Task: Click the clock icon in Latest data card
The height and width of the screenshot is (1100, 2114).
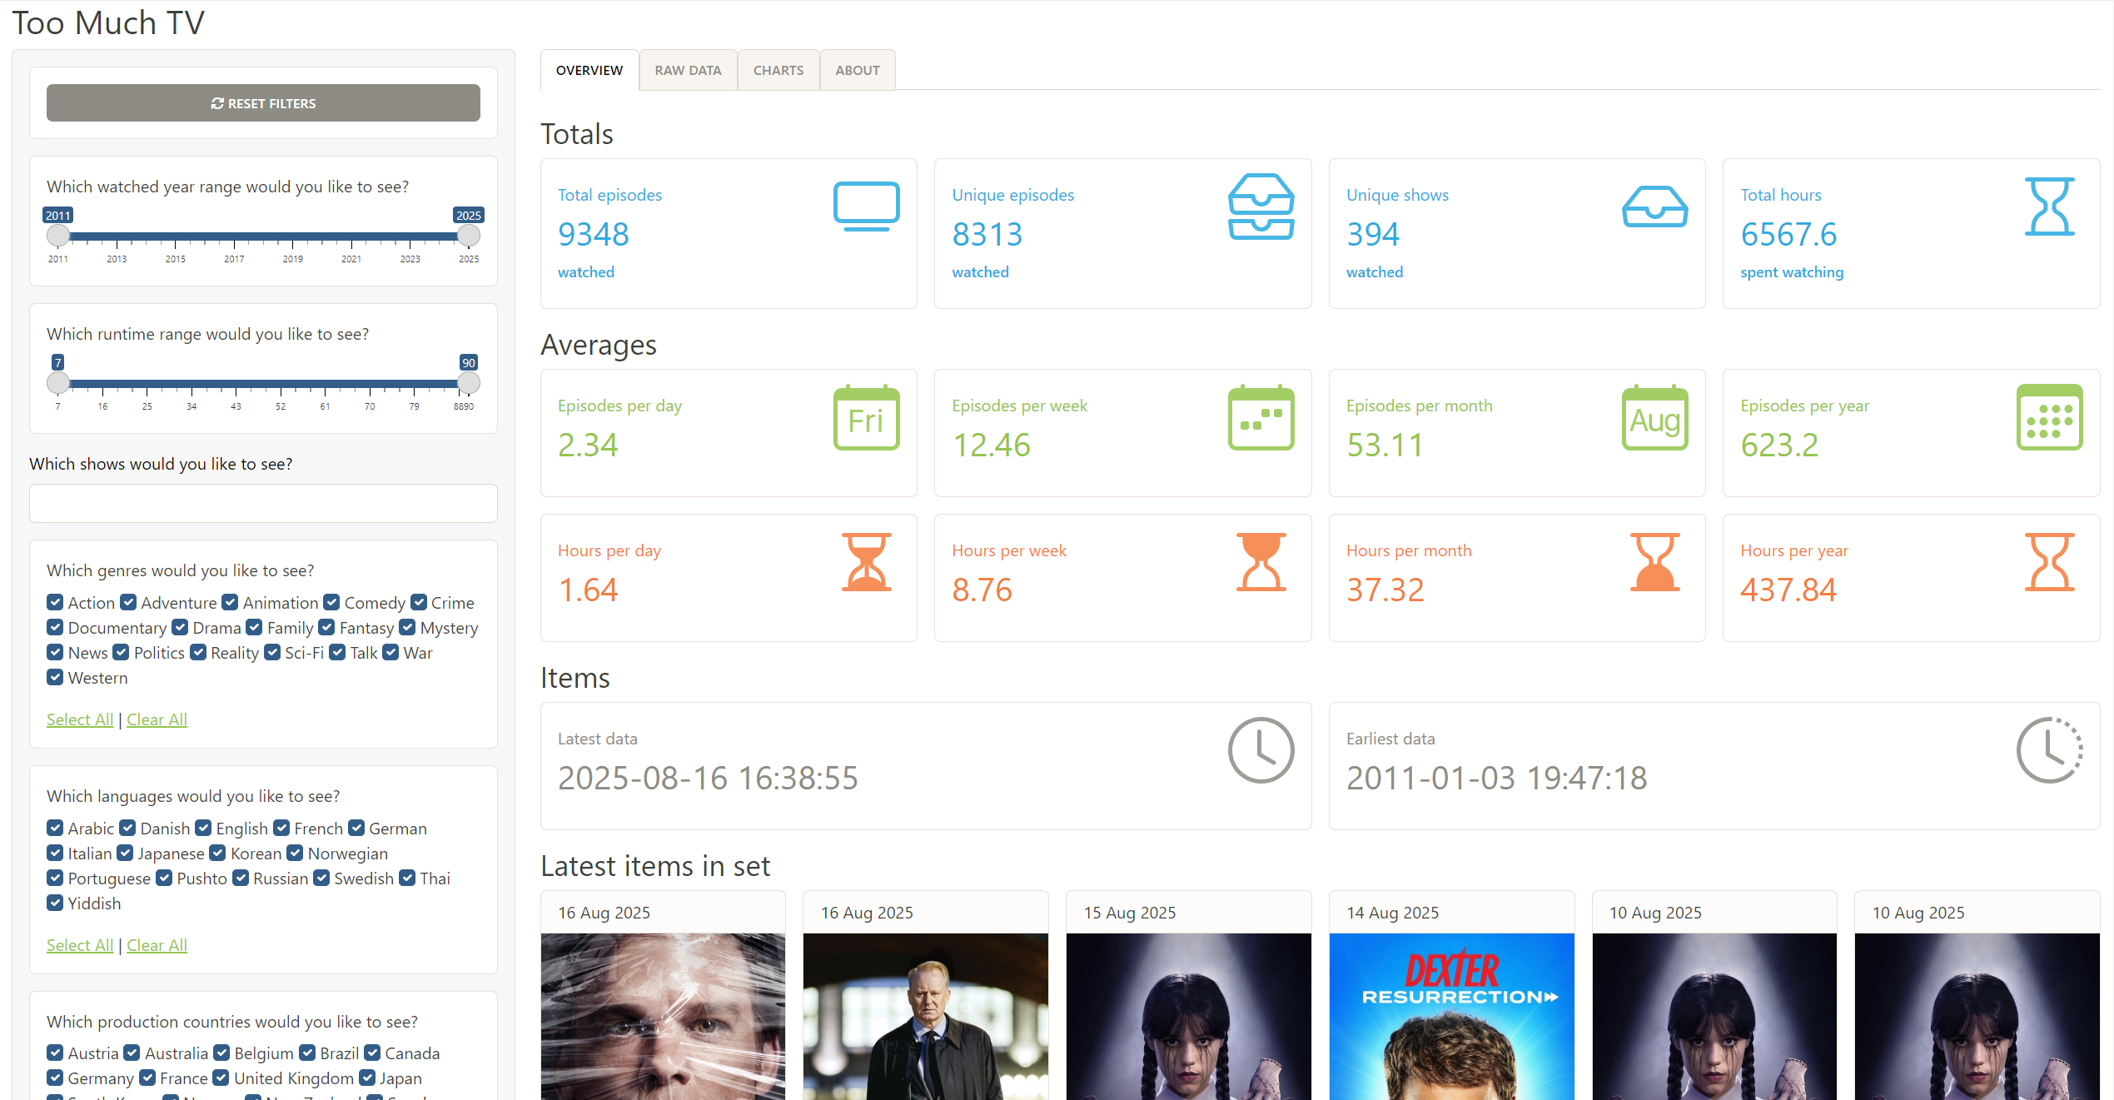Action: (x=1261, y=749)
